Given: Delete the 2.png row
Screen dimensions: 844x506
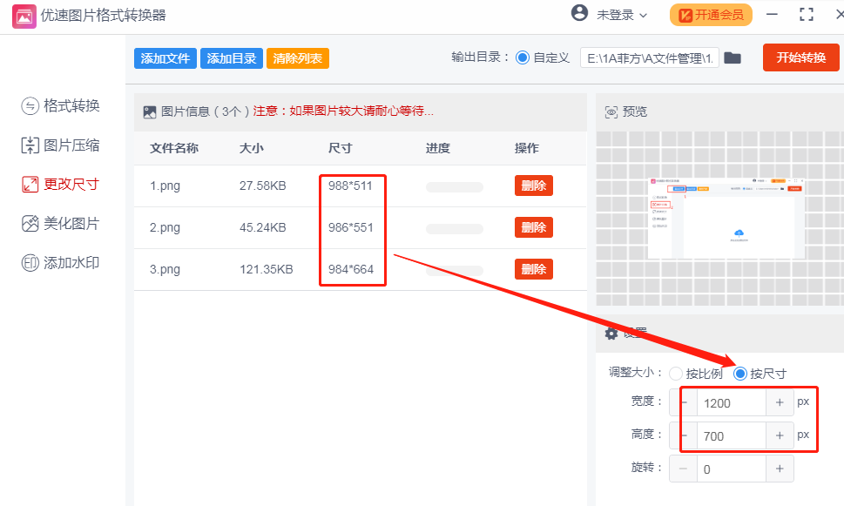Looking at the screenshot, I should pyautogui.click(x=533, y=227).
